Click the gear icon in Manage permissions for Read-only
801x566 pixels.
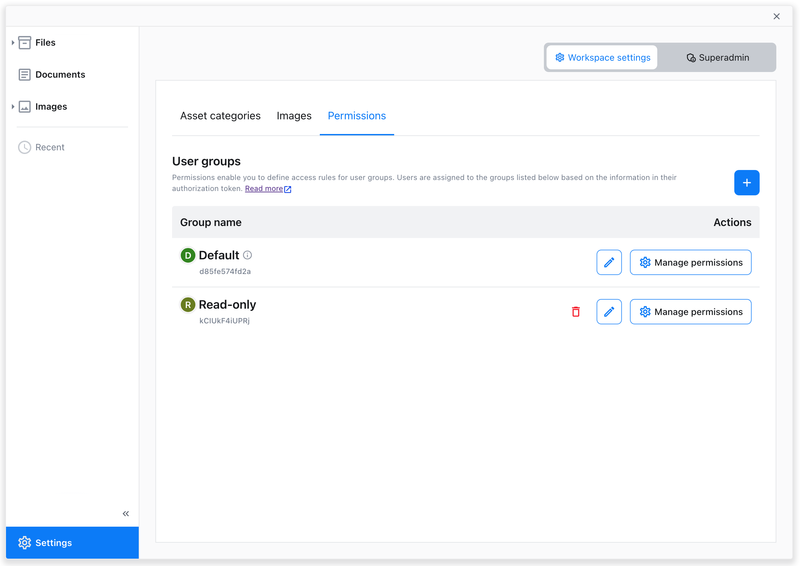[644, 312]
